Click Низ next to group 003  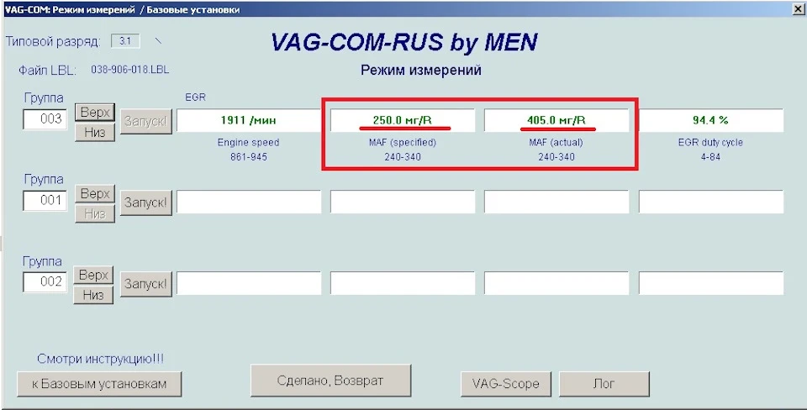95,132
